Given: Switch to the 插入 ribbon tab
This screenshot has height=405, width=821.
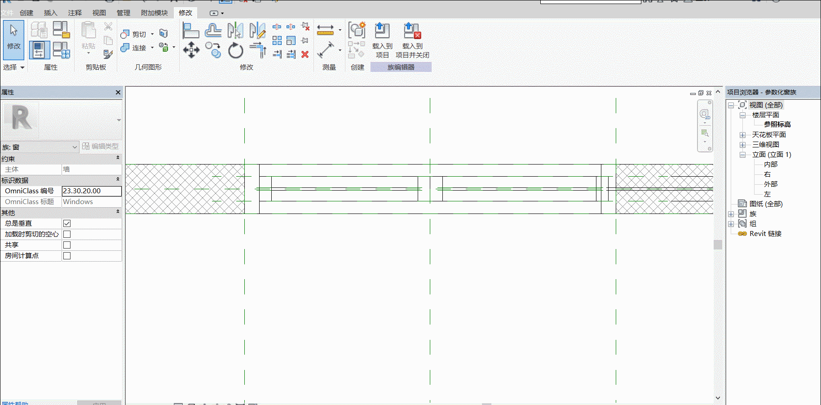Looking at the screenshot, I should click(51, 13).
